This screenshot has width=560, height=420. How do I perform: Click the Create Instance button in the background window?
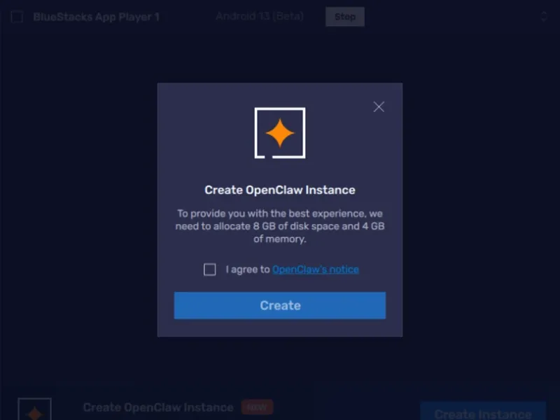click(x=483, y=412)
